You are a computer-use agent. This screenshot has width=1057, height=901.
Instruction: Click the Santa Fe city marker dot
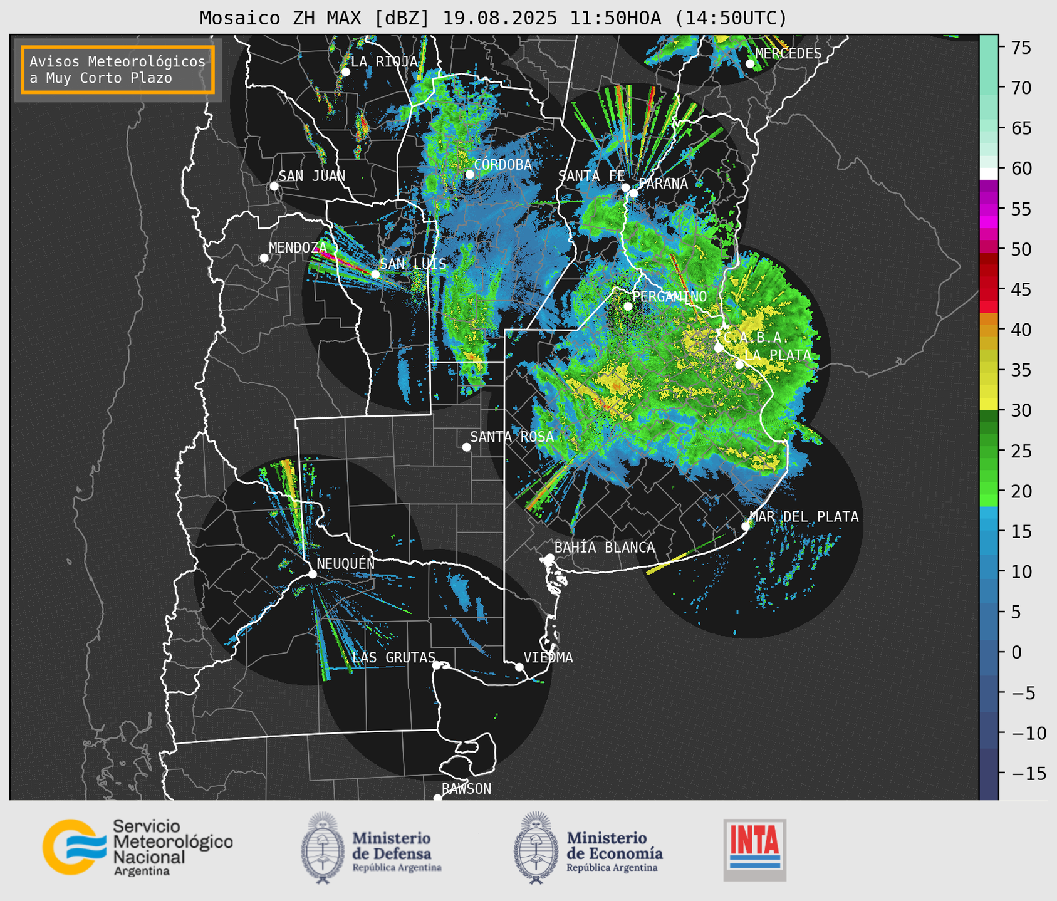pyautogui.click(x=625, y=187)
